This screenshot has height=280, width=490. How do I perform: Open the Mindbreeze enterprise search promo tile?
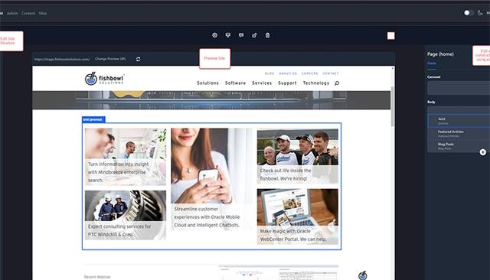pyautogui.click(x=126, y=157)
